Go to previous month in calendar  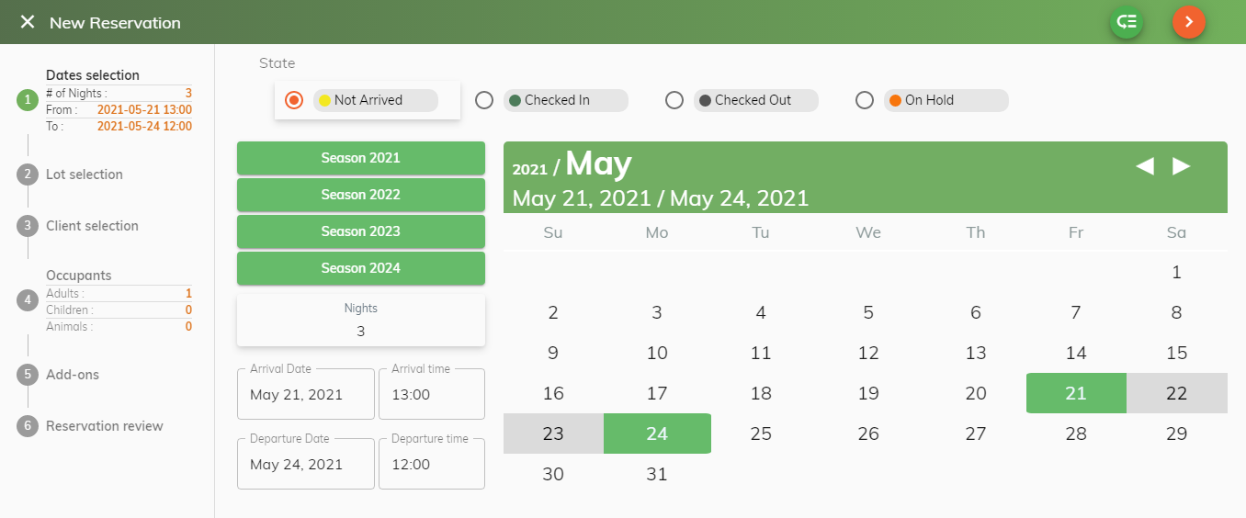1145,166
